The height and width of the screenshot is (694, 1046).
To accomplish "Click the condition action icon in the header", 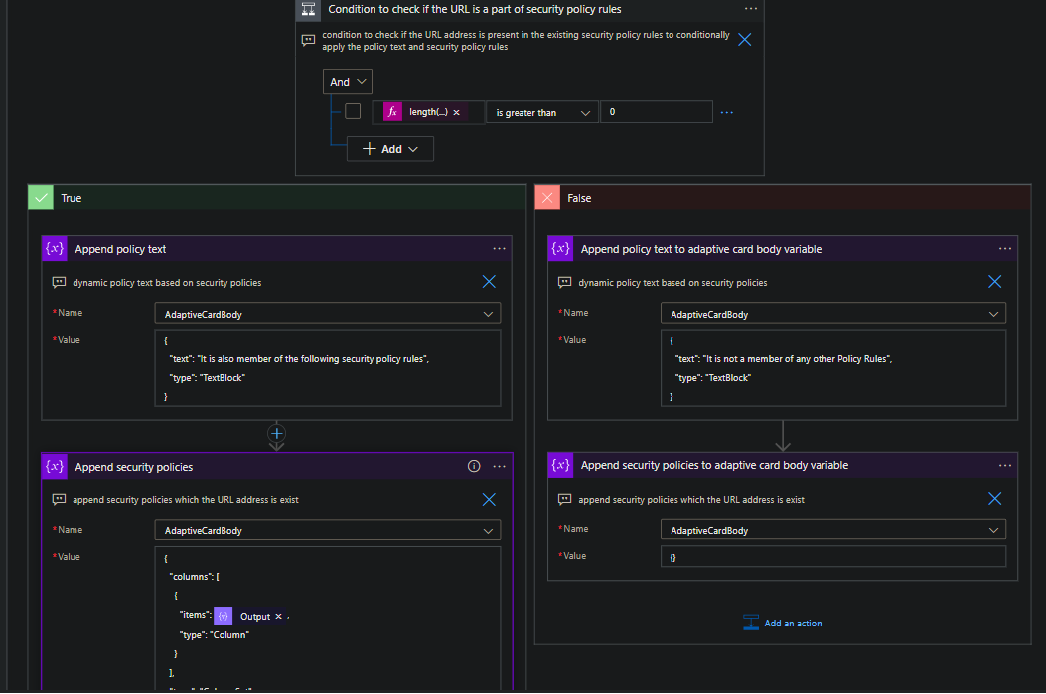I will [308, 9].
